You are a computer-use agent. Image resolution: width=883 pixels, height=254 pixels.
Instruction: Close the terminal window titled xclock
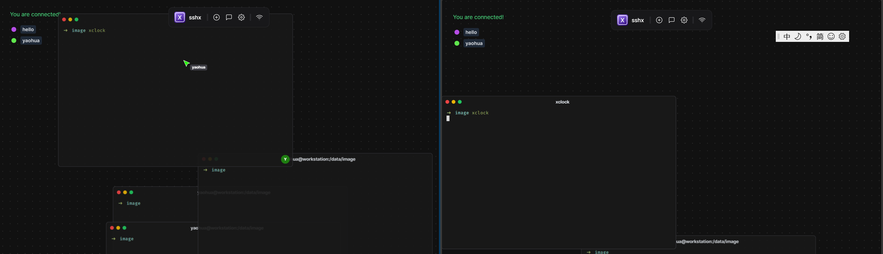click(447, 102)
